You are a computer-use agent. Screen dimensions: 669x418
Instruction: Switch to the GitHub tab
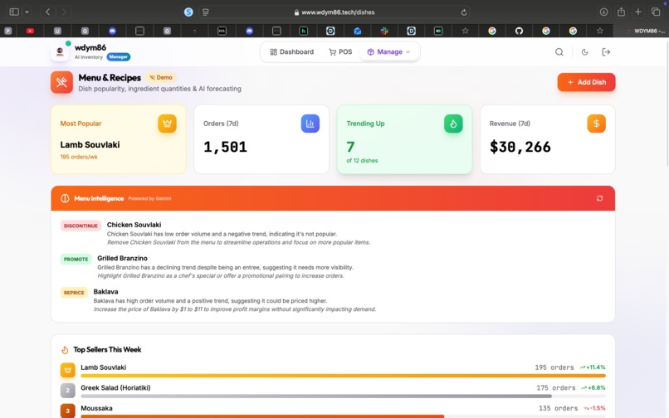click(519, 31)
